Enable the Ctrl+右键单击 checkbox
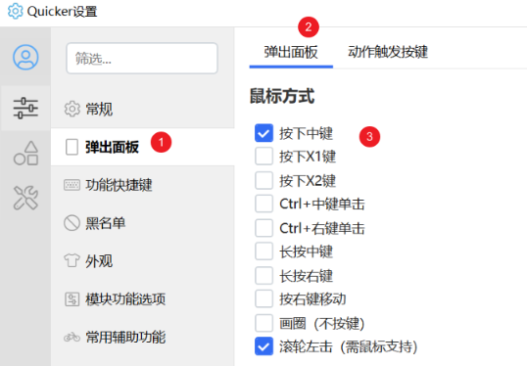 pos(263,228)
